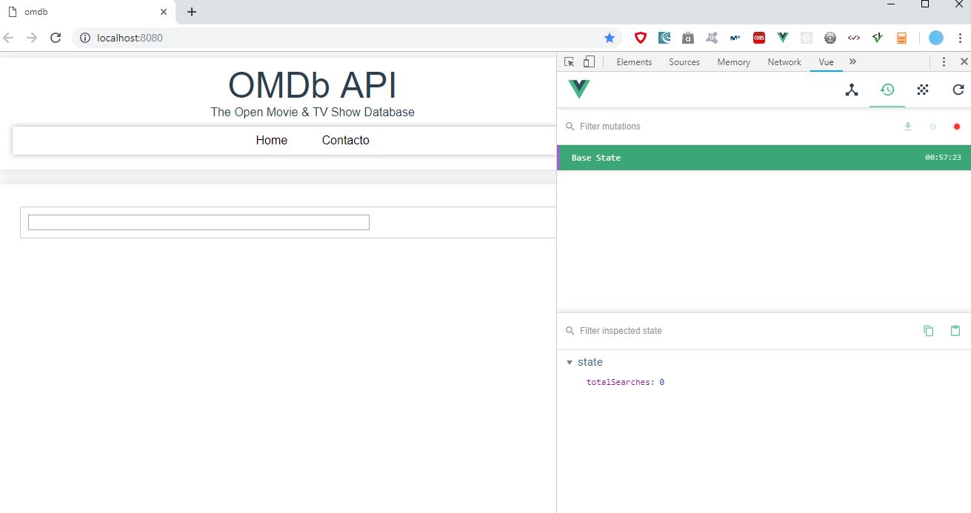Open the teal wave extension icon
This screenshot has height=513, width=971.
pos(664,38)
